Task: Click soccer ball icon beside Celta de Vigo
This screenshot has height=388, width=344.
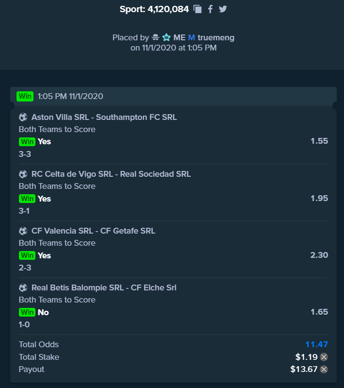Action: point(23,174)
